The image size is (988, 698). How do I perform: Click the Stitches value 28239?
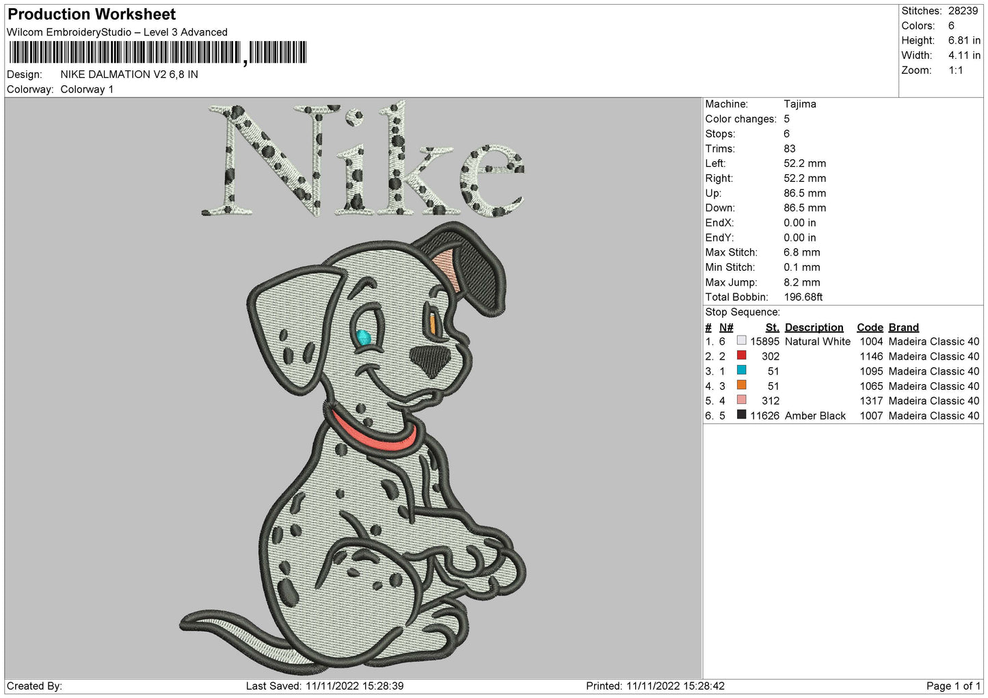tap(963, 11)
